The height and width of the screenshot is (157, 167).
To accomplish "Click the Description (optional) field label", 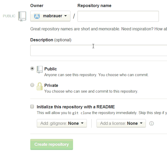I will click(x=51, y=40).
